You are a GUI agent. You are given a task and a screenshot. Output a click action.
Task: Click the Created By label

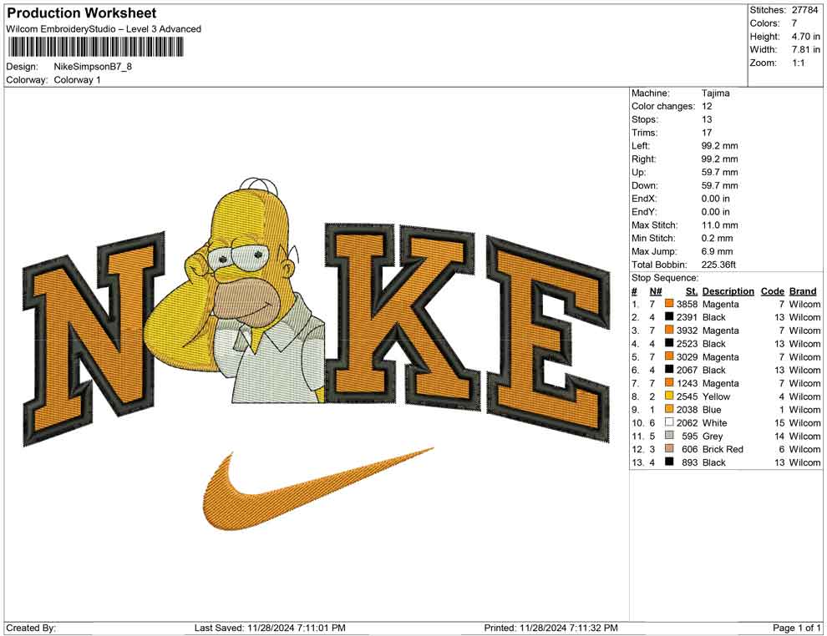click(x=31, y=628)
